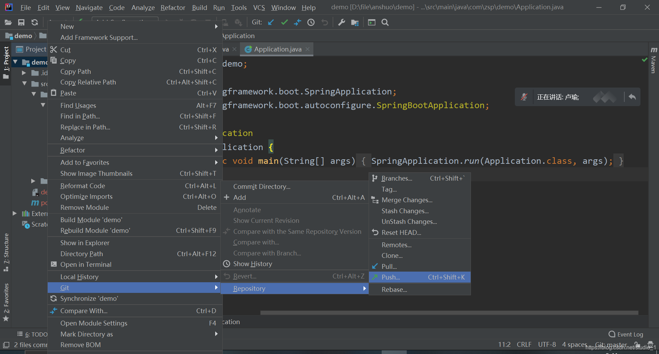This screenshot has width=659, height=354.
Task: Select Commit Directory... in Git menu
Action: tap(294, 186)
